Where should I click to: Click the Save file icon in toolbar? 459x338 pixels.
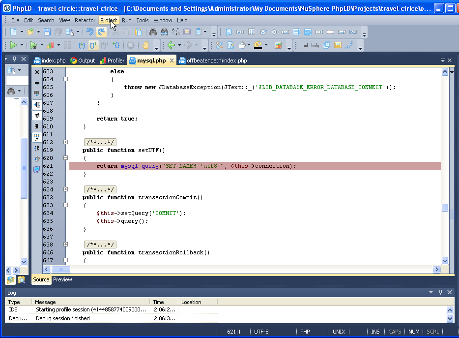[47, 32]
